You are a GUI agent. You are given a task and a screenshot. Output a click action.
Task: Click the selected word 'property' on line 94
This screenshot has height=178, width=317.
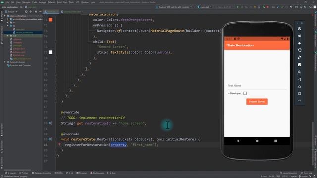click(x=119, y=145)
